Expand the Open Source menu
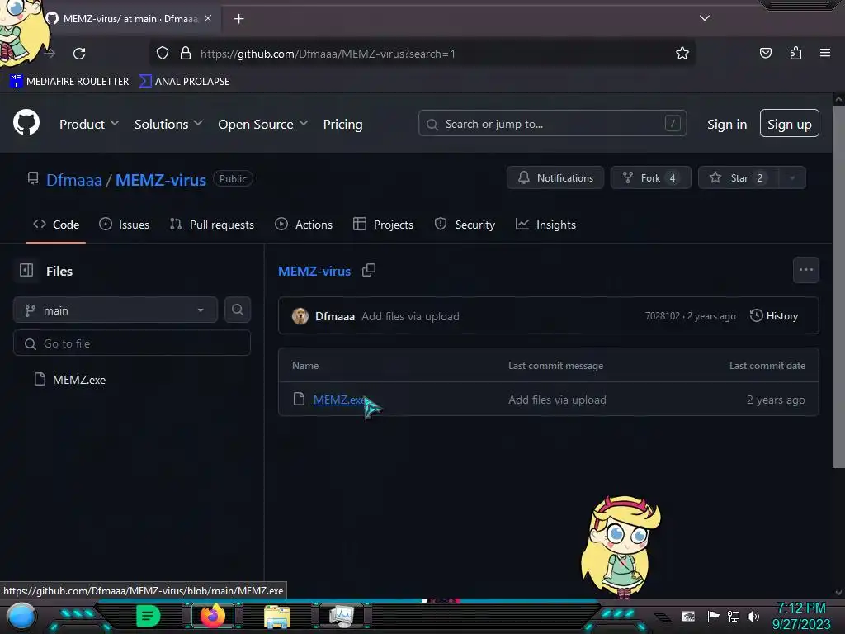The height and width of the screenshot is (634, 845). [x=263, y=124]
